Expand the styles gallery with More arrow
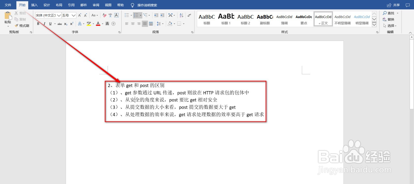 (x=374, y=25)
